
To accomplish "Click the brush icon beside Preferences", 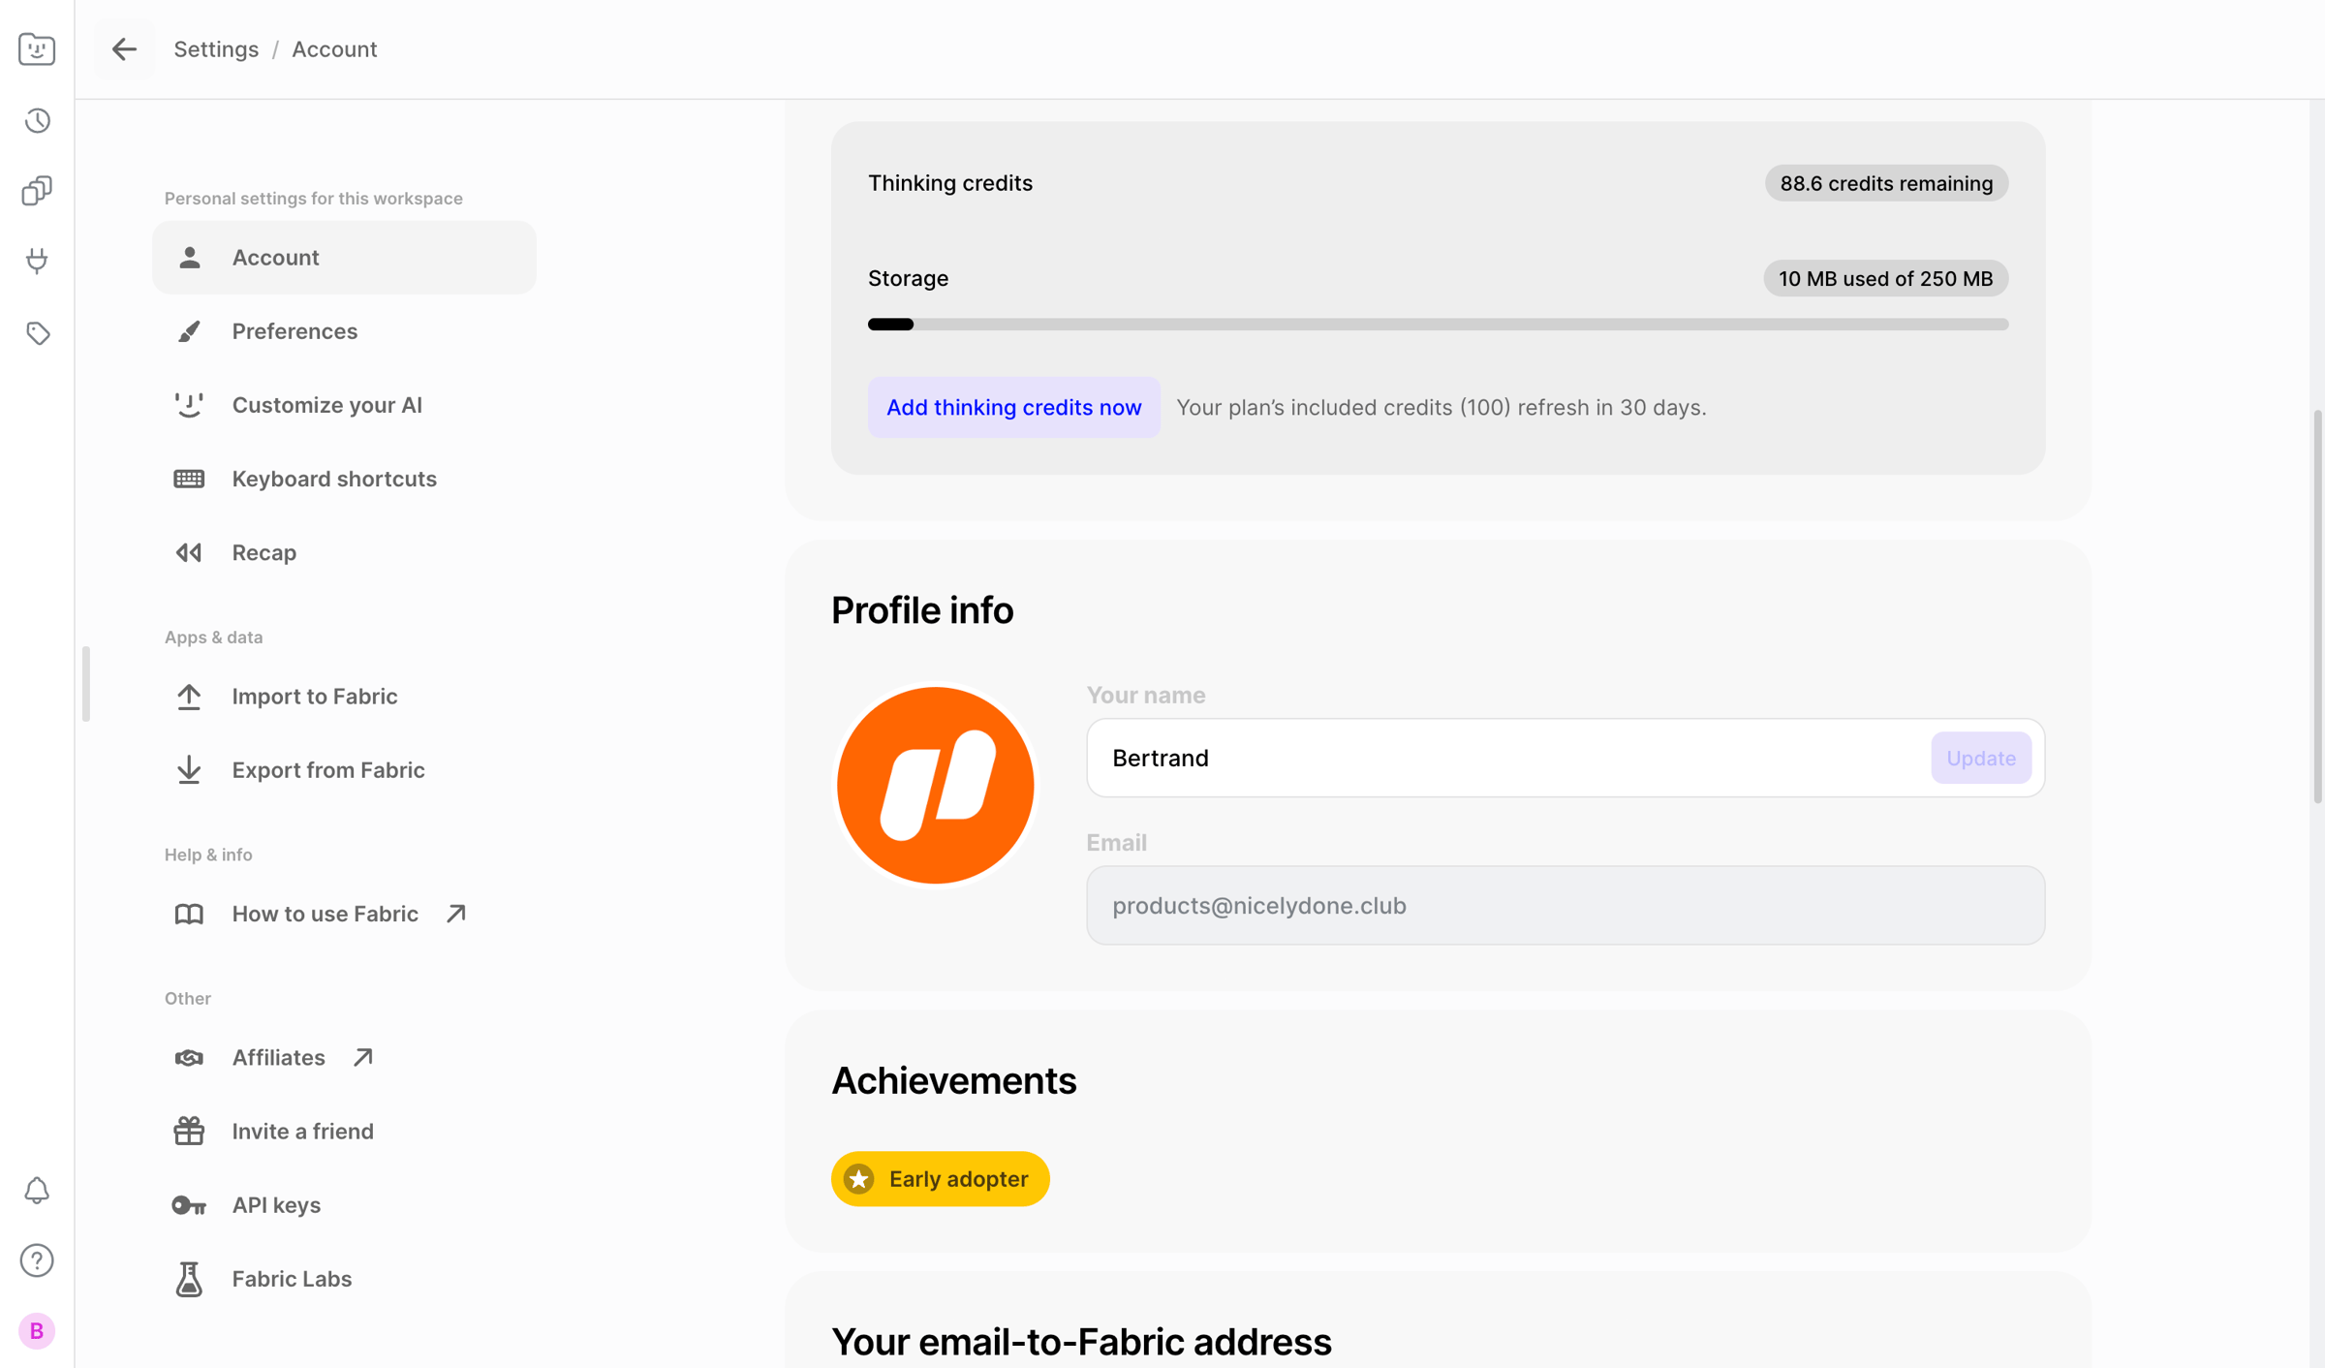I will (189, 331).
